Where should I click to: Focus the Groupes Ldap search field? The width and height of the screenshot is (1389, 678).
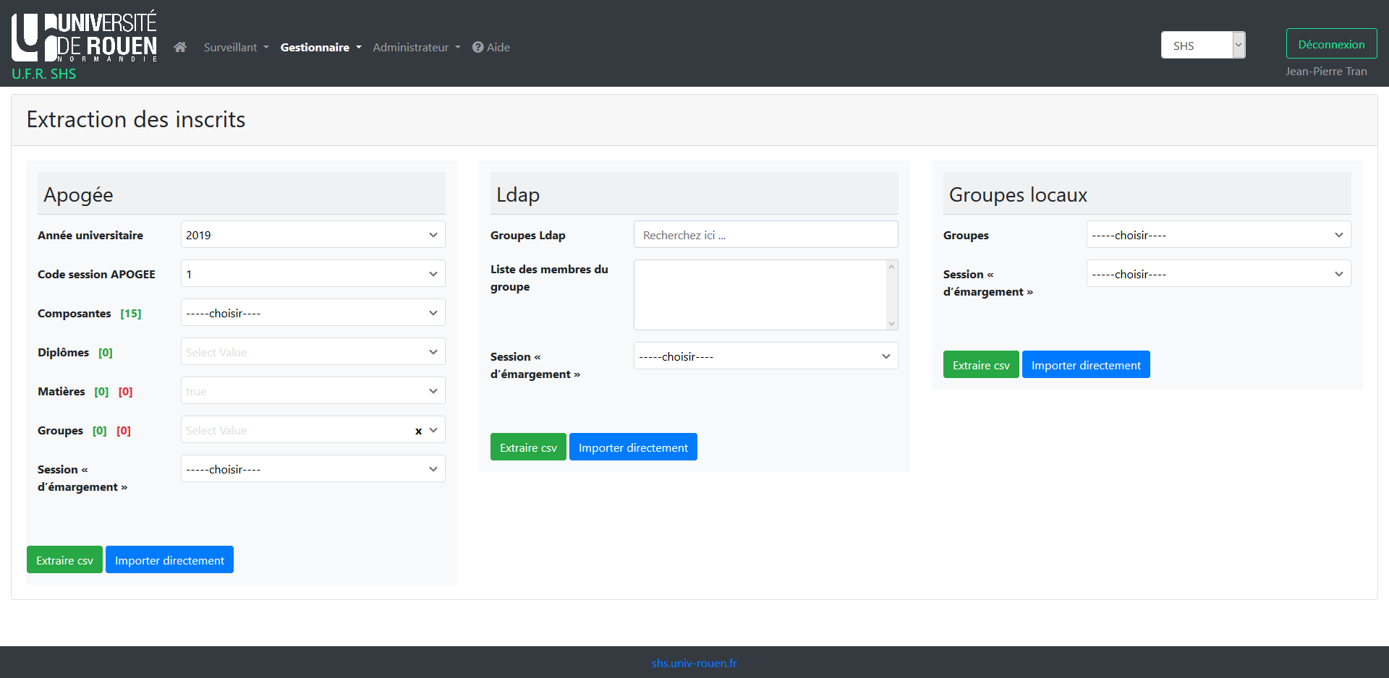point(765,235)
